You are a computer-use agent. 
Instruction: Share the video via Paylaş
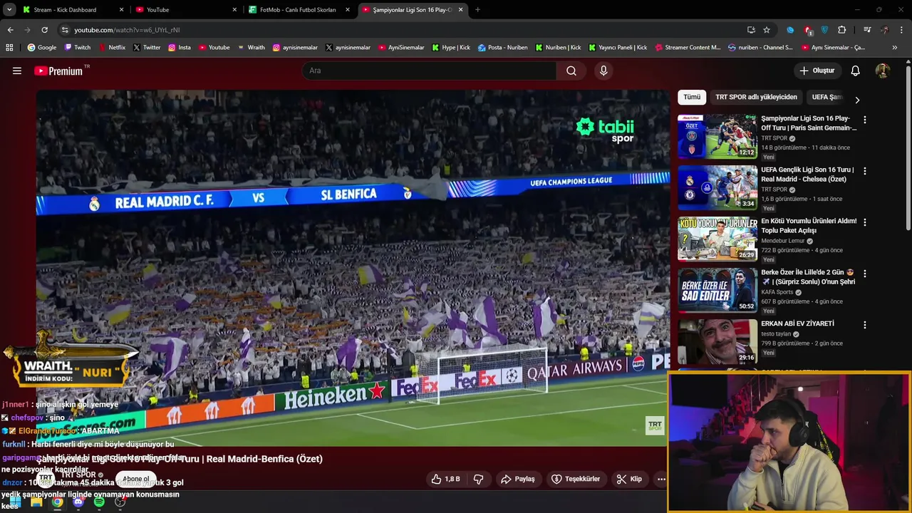518,479
